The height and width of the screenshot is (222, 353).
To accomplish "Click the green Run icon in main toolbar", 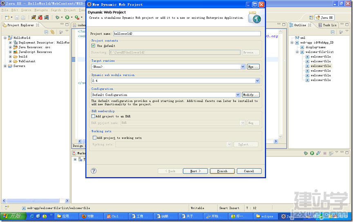I will coord(67,17).
